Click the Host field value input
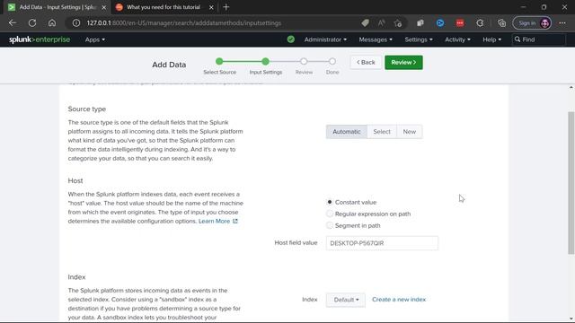The width and height of the screenshot is (575, 323). pos(382,243)
